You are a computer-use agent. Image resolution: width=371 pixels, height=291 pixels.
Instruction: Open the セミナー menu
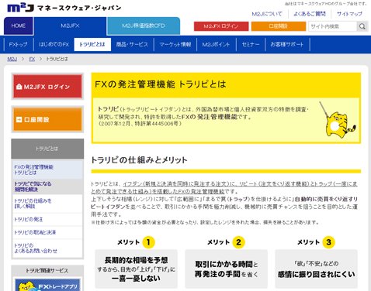[251, 44]
